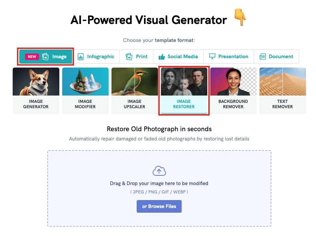
Task: Click the or Browse Files button
Action: click(159, 206)
